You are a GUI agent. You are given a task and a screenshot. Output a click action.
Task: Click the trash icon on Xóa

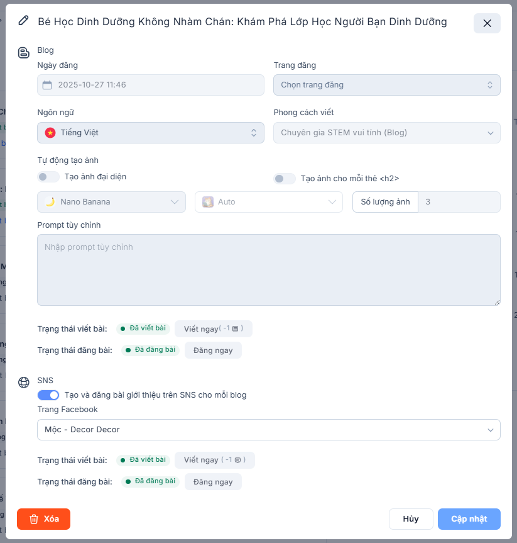pos(34,519)
